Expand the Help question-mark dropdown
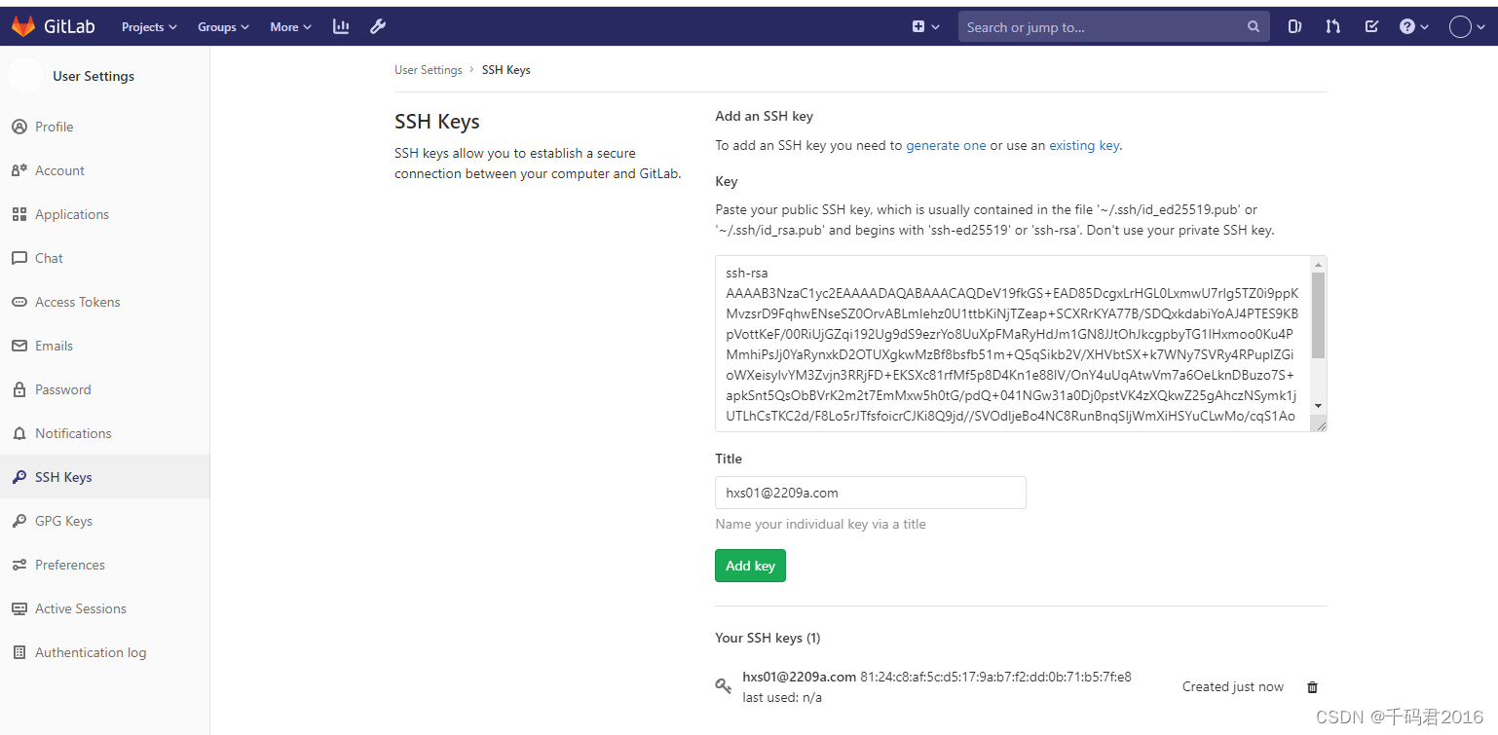The height and width of the screenshot is (735, 1498). 1412,26
